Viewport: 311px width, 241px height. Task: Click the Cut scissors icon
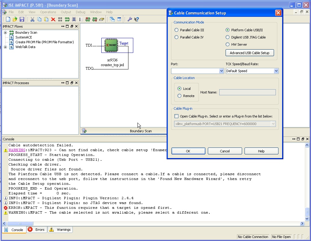point(32,19)
